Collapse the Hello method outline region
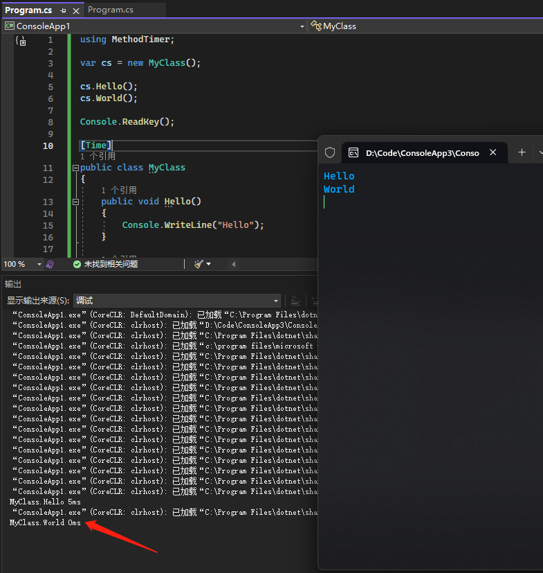The image size is (543, 573). coord(75,202)
